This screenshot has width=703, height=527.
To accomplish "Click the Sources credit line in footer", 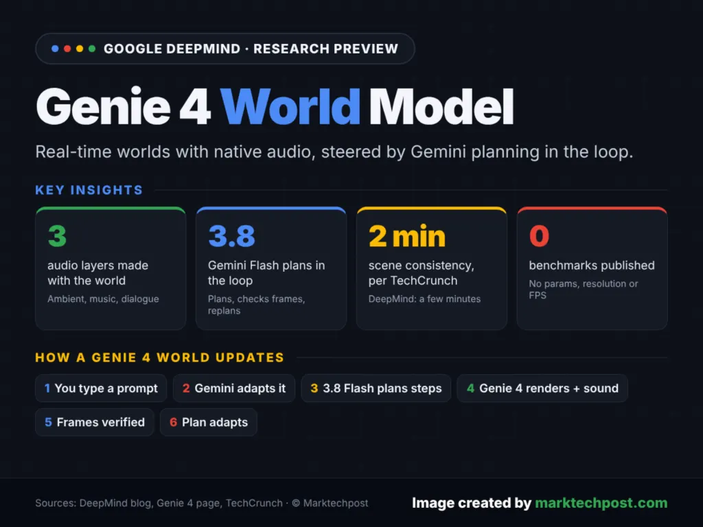I will 202,503.
